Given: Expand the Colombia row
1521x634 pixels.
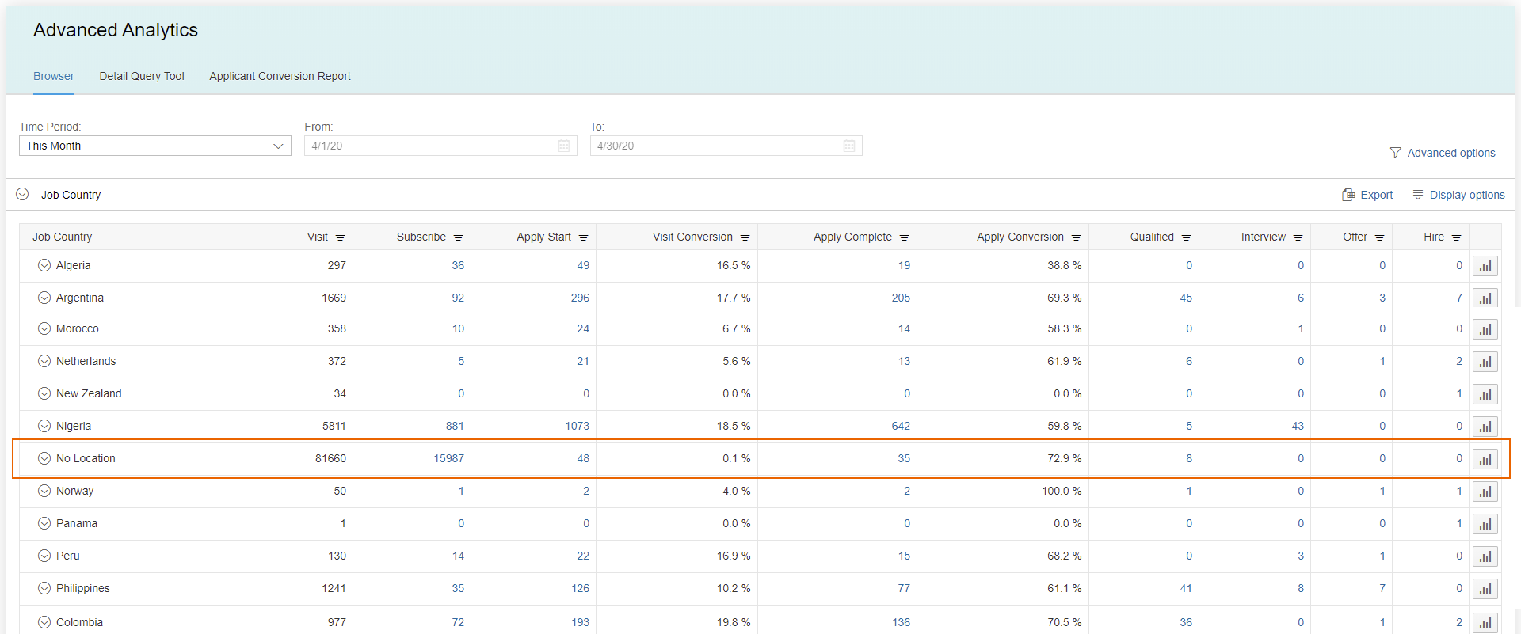Looking at the screenshot, I should (44, 622).
